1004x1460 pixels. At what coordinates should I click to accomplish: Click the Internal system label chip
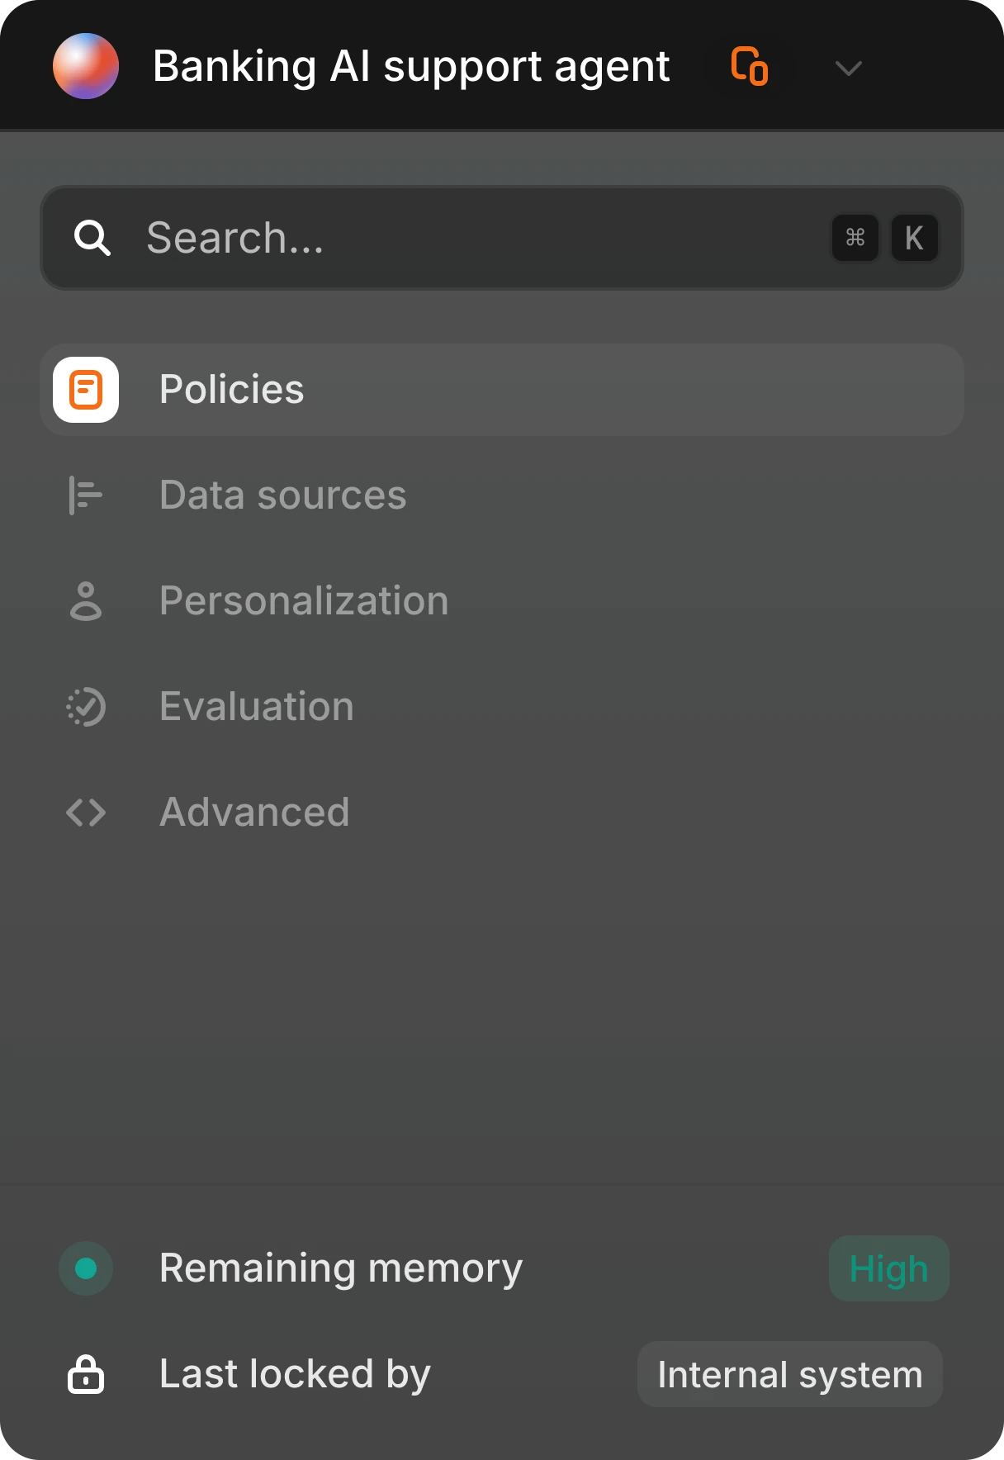[790, 1374]
